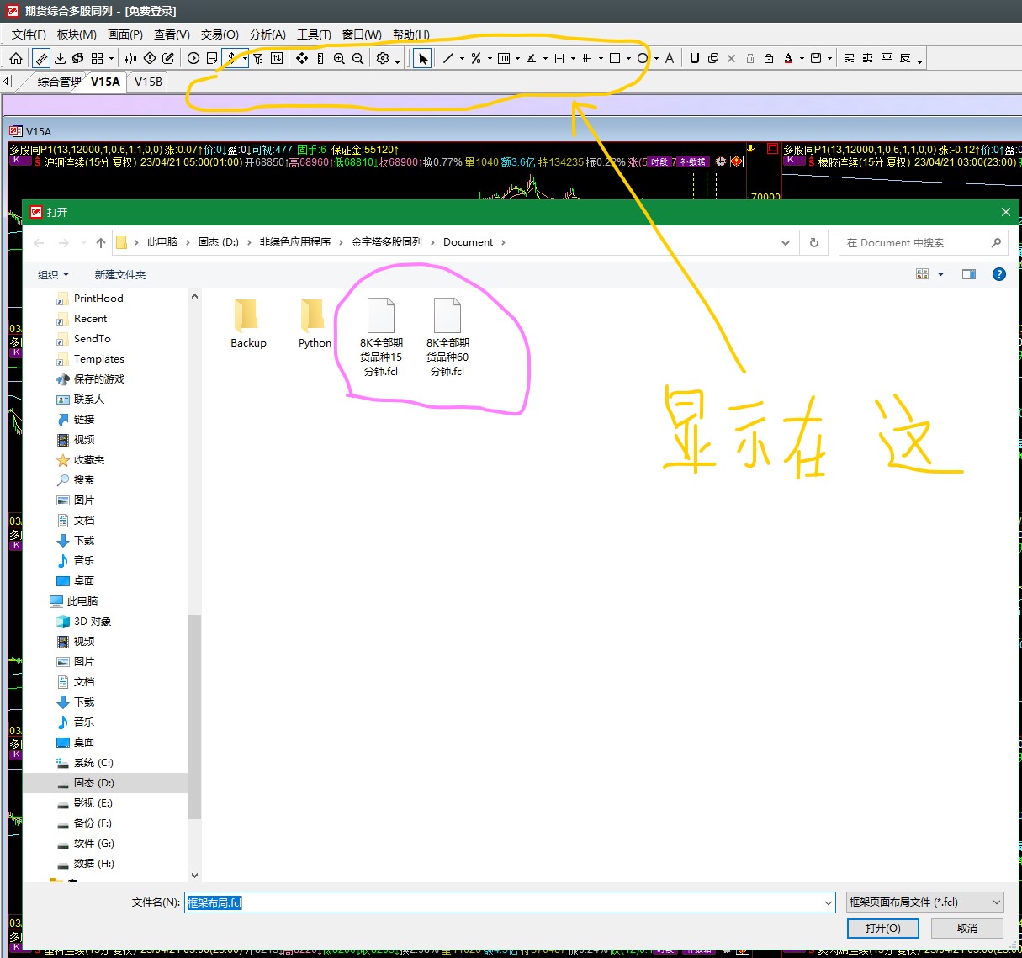Open the 组织 dropdown in dialog
Viewport: 1022px width, 958px height.
pyautogui.click(x=53, y=275)
